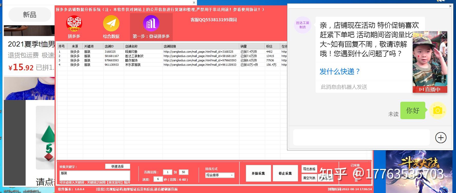Click the 快速选择 button
456x193 pixels.
click(x=118, y=166)
